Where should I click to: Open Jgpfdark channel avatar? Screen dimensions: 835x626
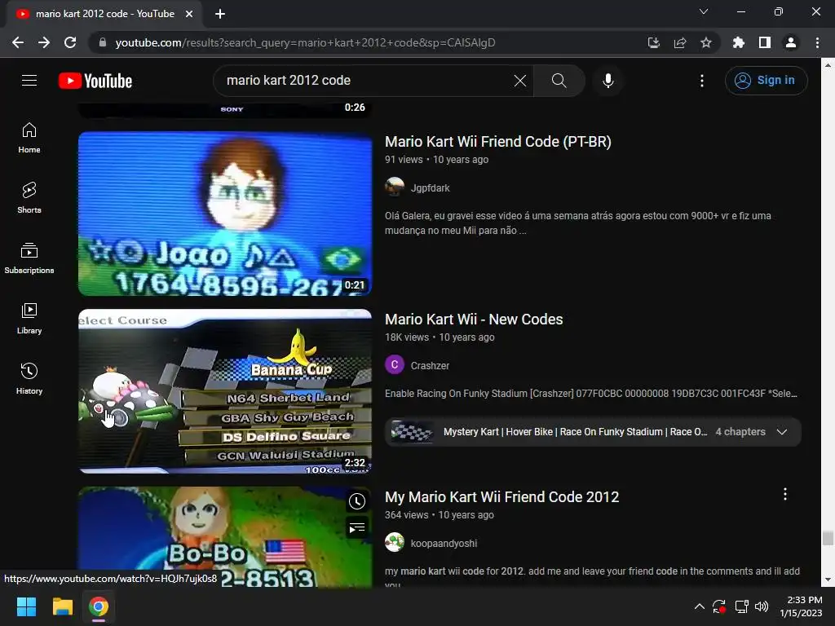(x=395, y=187)
